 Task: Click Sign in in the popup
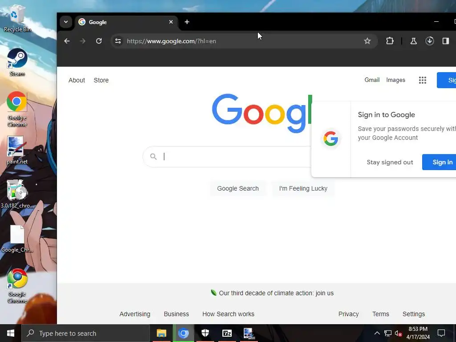click(439, 162)
